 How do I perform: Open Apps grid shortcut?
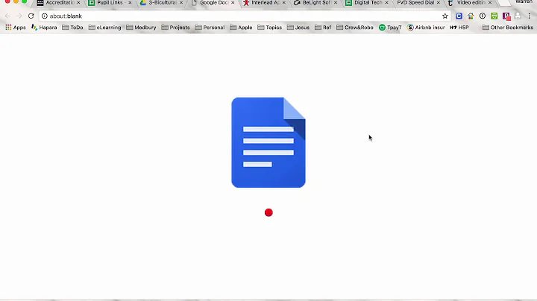coord(16,28)
